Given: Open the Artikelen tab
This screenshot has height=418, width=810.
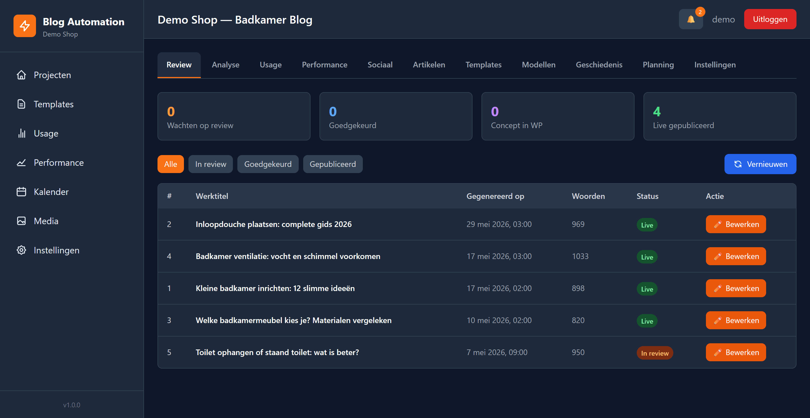Looking at the screenshot, I should coord(429,65).
